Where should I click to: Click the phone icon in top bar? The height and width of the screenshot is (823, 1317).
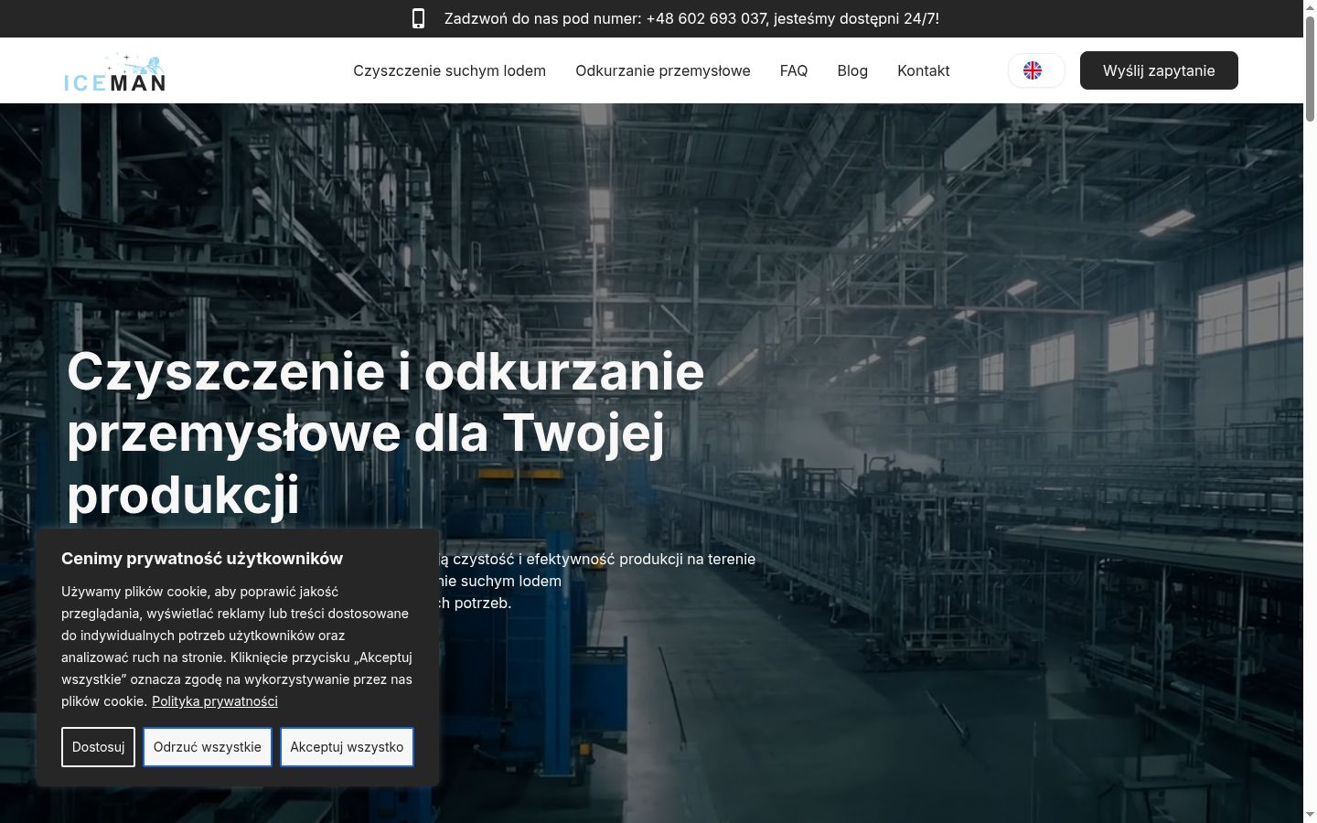pyautogui.click(x=418, y=18)
